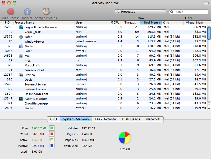Click the 88.9 CPU value

point(119,27)
